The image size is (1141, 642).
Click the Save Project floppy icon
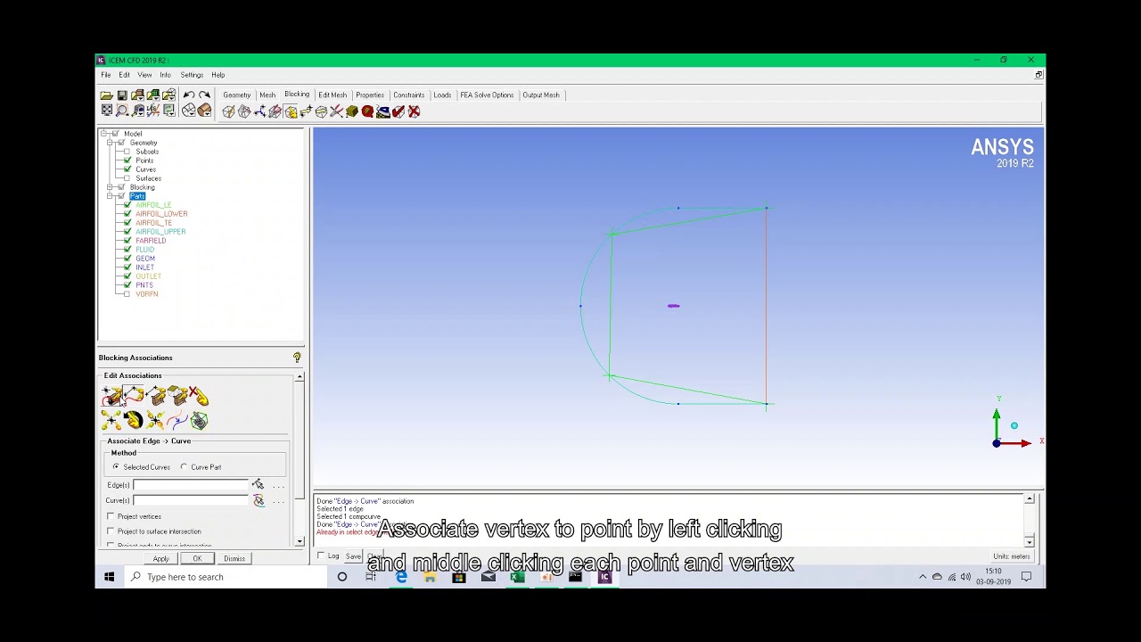(x=122, y=95)
